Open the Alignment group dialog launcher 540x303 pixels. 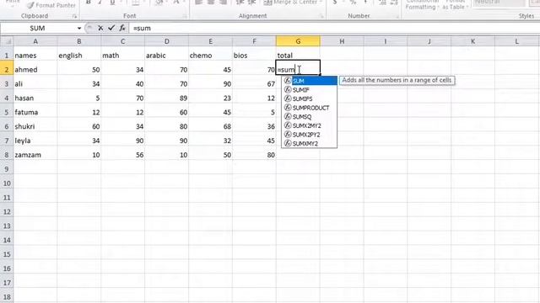(321, 16)
